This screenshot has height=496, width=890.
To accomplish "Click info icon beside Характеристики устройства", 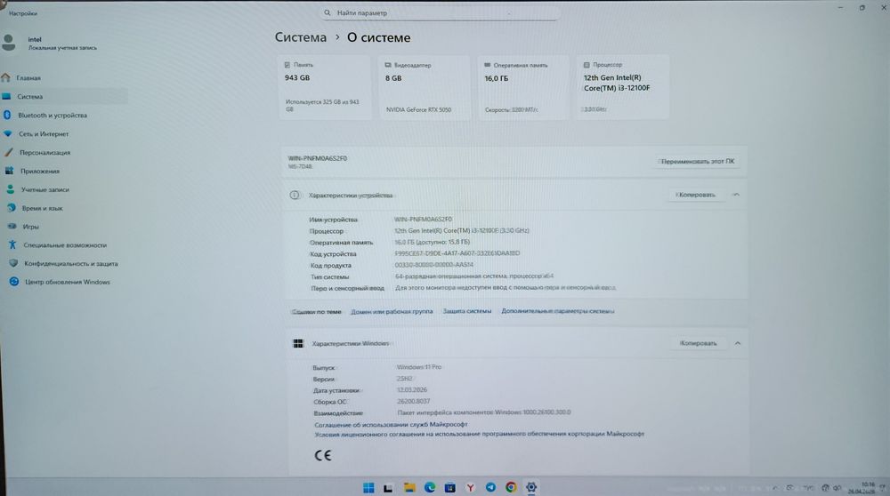I will [x=295, y=195].
